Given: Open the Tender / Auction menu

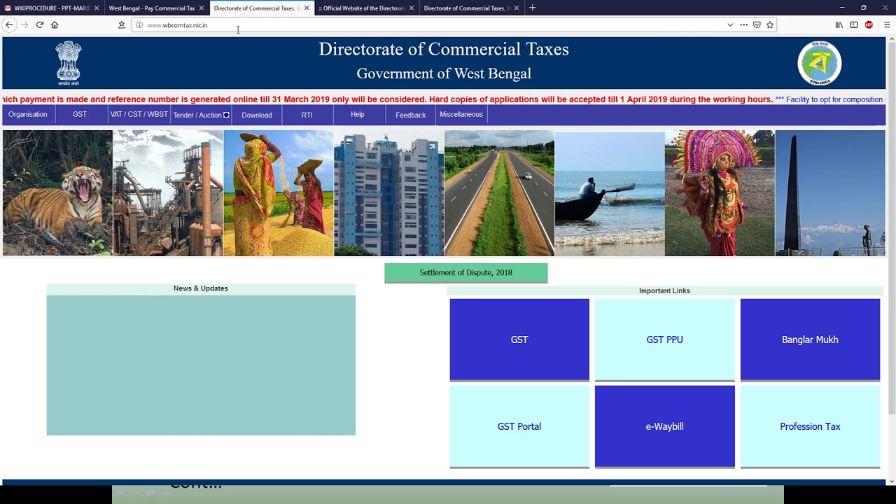Looking at the screenshot, I should 201,115.
